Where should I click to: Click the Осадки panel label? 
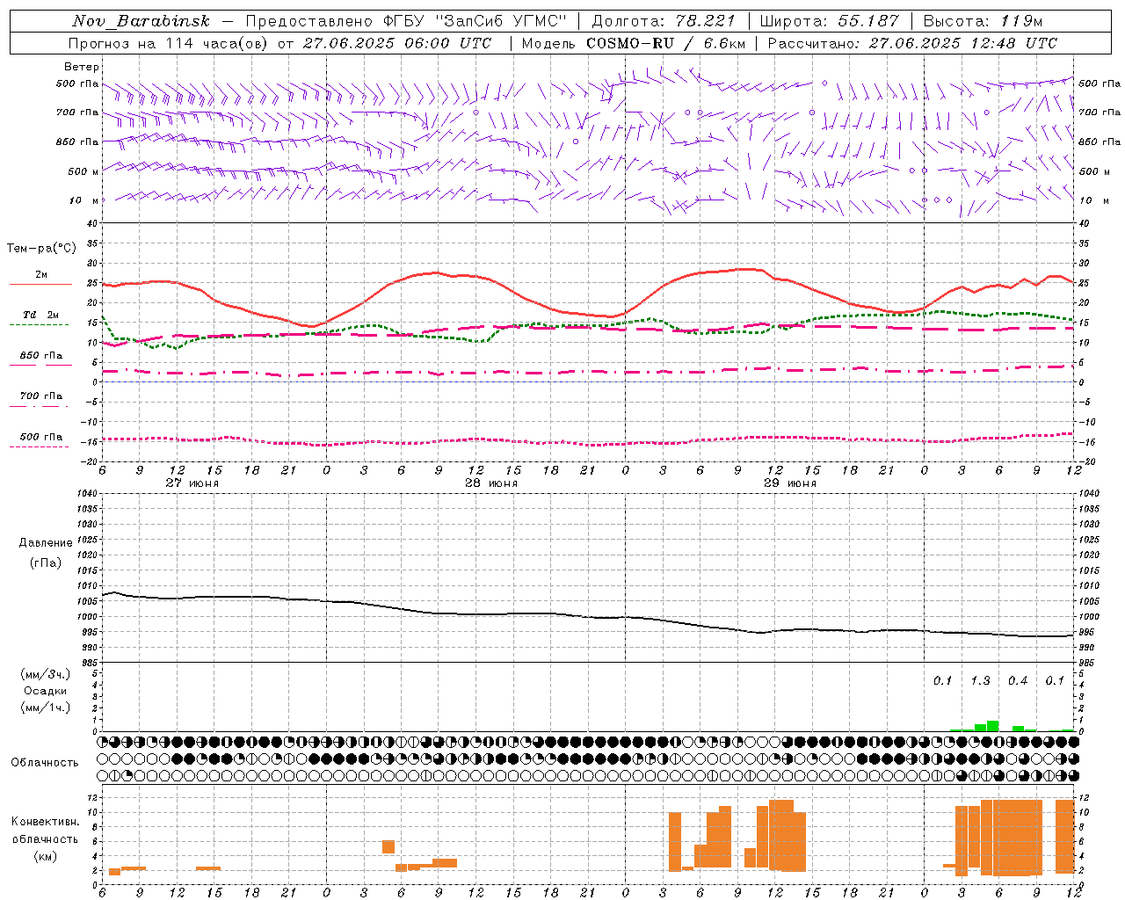click(x=46, y=691)
